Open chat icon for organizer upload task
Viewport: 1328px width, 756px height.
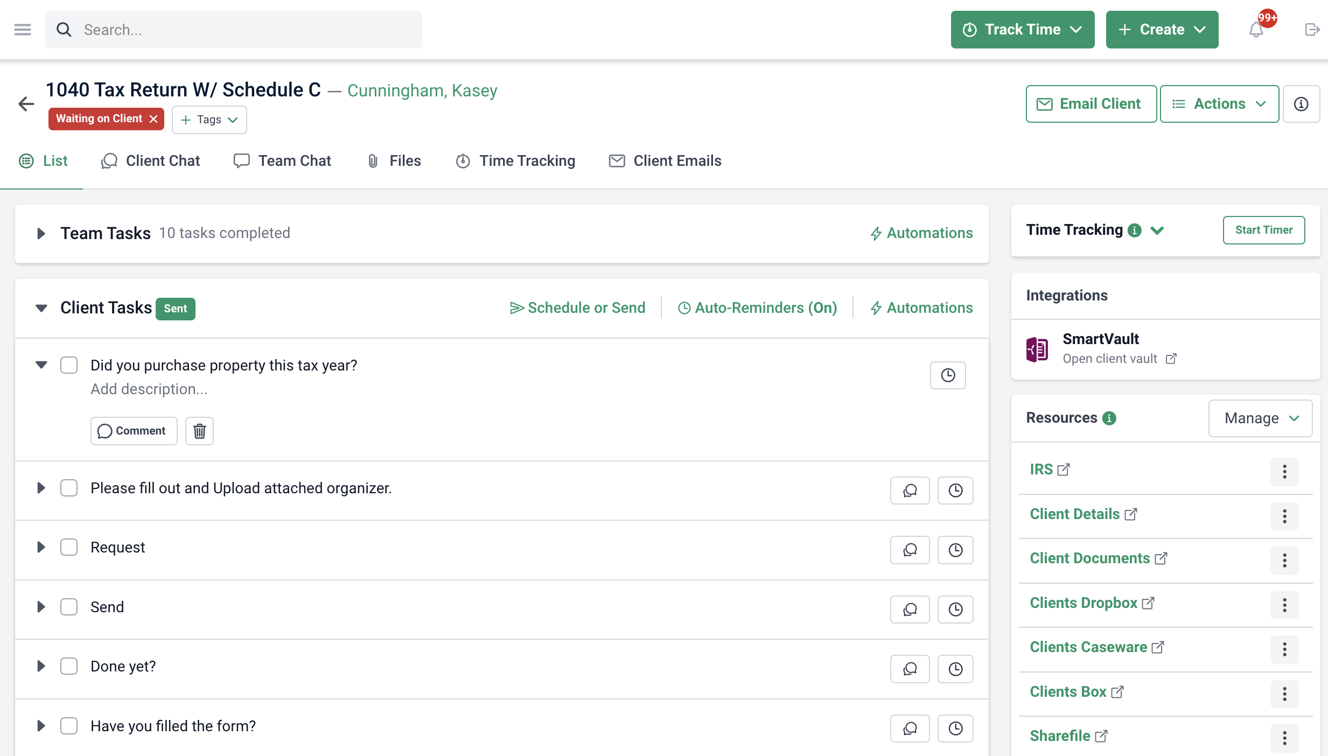pos(910,491)
